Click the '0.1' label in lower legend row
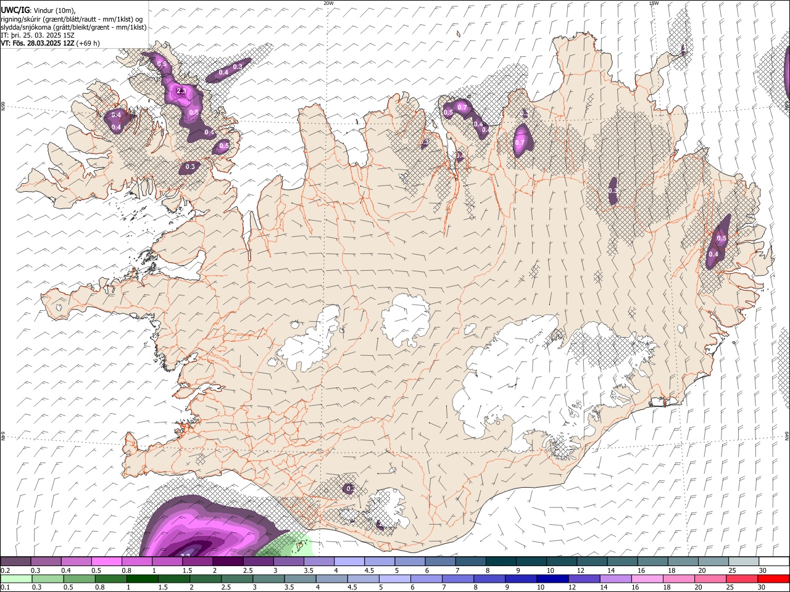The width and height of the screenshot is (790, 592). (6, 587)
